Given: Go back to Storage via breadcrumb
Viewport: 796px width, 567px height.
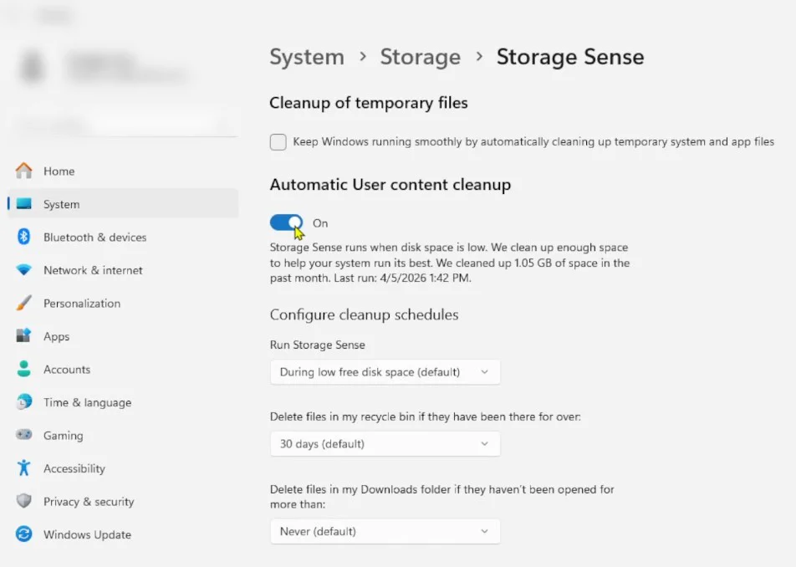Looking at the screenshot, I should click(421, 57).
